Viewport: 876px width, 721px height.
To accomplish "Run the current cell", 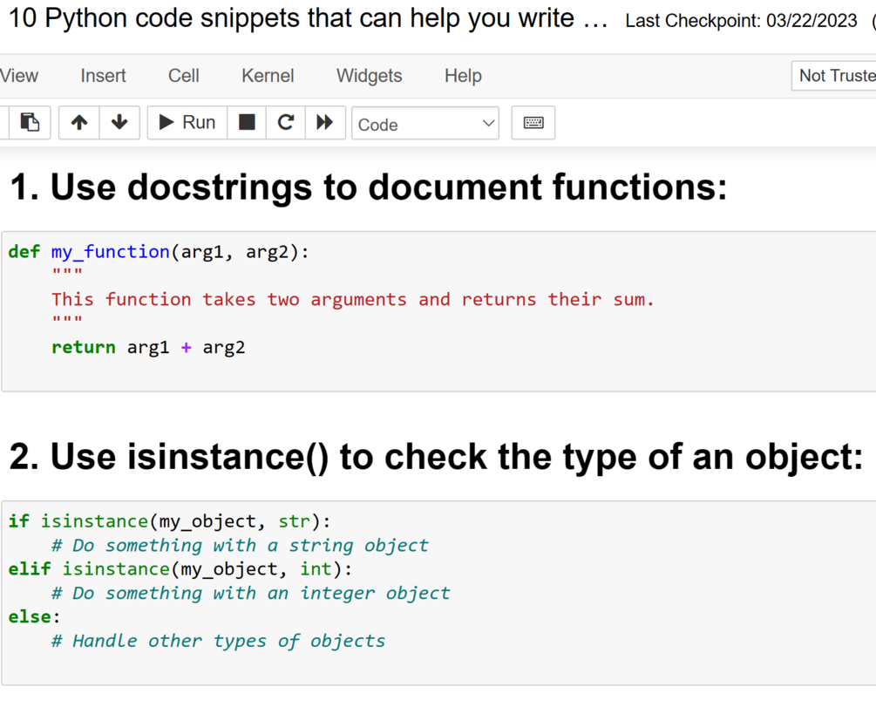I will [x=187, y=123].
